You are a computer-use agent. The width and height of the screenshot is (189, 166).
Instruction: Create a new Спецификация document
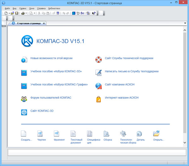point(90,136)
